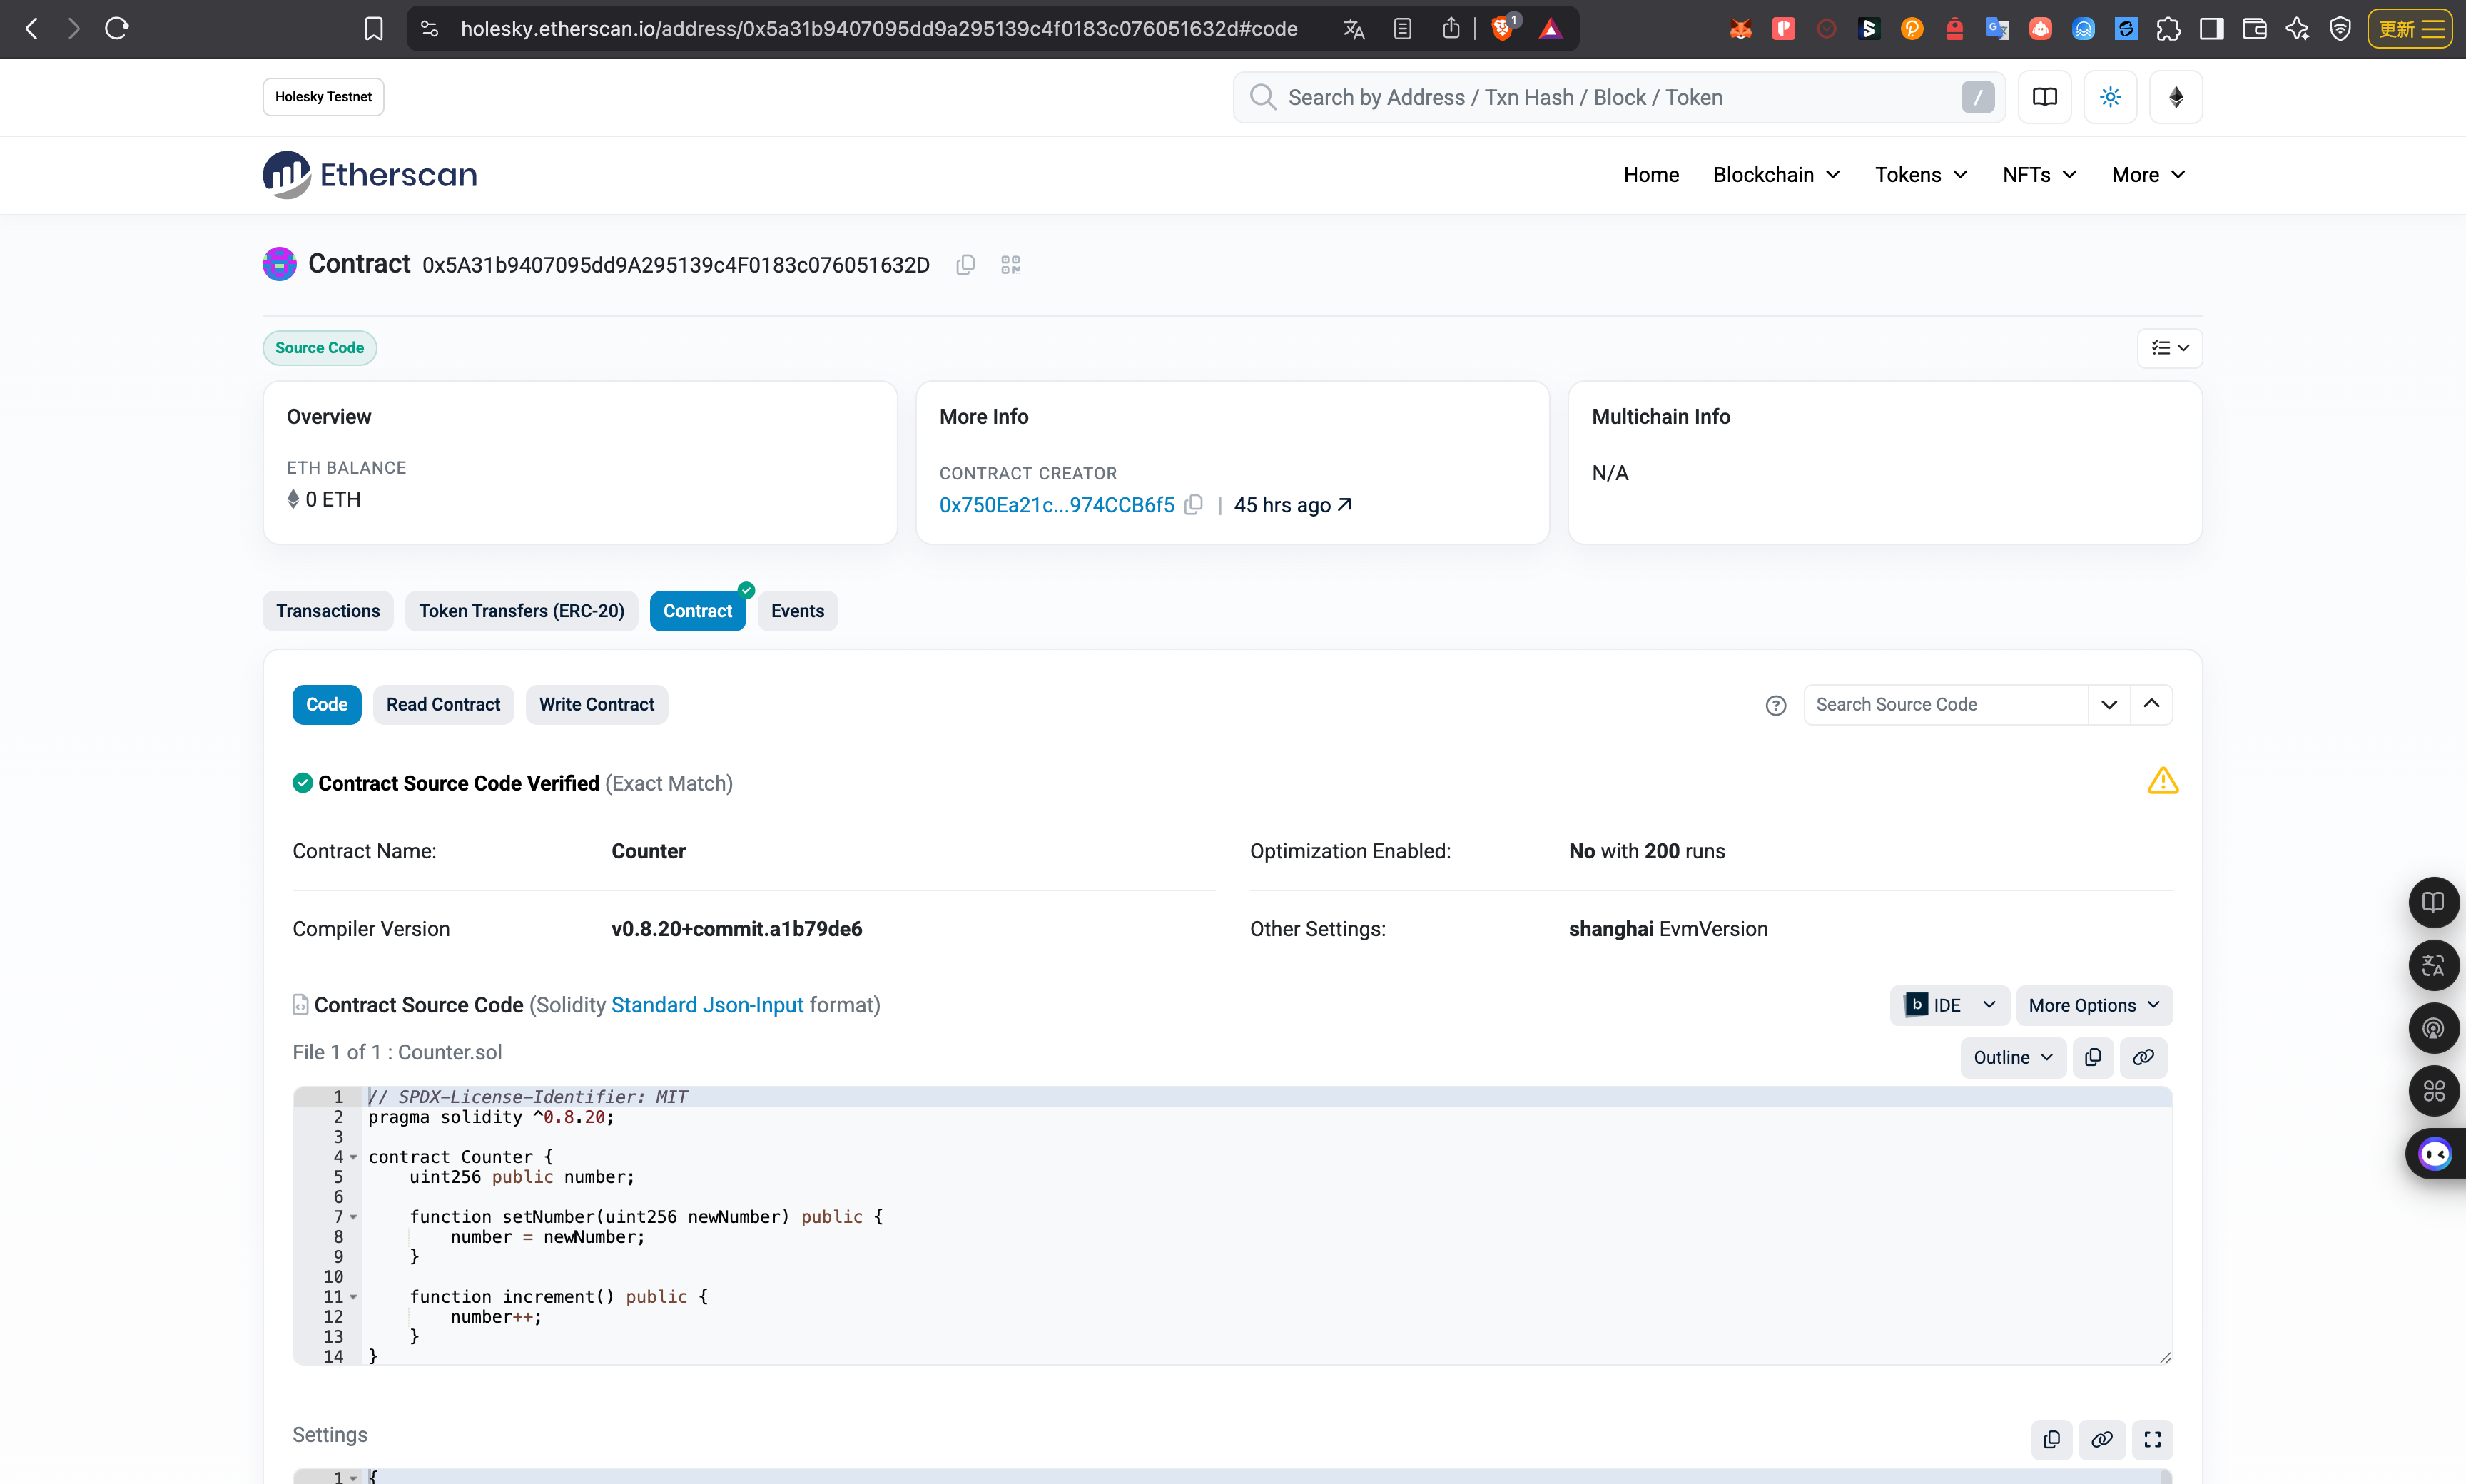Switch to the Transactions tab

click(328, 611)
